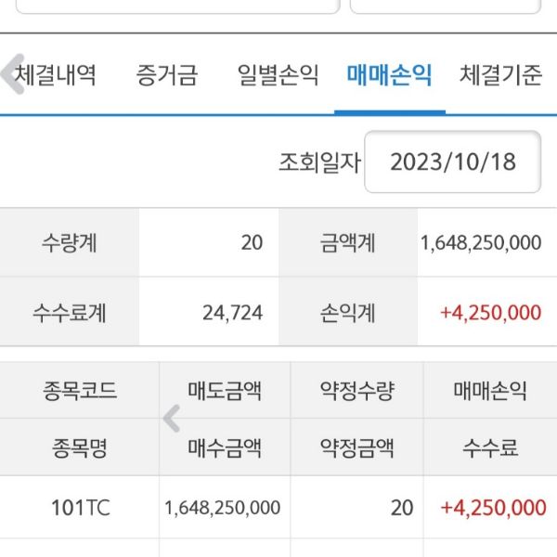This screenshot has height=557, width=557.
Task: Select the 일별손익 tab
Action: click(x=278, y=75)
